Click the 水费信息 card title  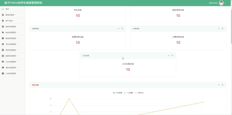pos(136,28)
